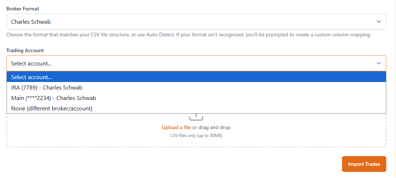
Task: Choose None (different broker/account) option
Action: coord(52,108)
